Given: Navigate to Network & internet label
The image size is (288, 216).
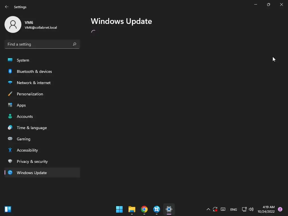Looking at the screenshot, I should pos(34,83).
